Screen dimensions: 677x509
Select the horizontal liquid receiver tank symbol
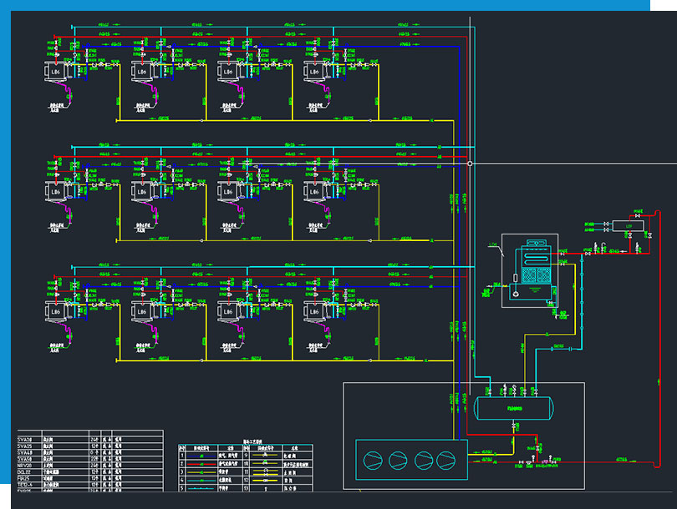click(x=513, y=408)
